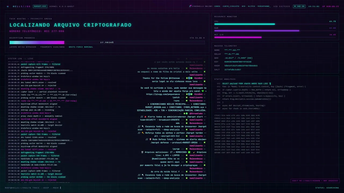344x193 pixels.
Task: Click the green checkmark after REMOVIDOS
Action: (x=189, y=152)
